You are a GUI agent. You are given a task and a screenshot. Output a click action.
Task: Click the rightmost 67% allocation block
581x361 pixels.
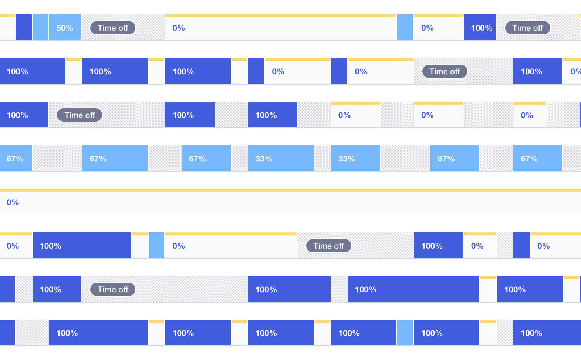[x=537, y=159]
